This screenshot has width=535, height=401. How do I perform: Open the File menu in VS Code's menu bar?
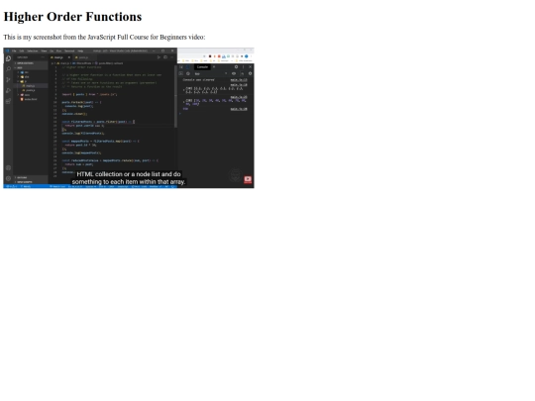[x=14, y=50]
